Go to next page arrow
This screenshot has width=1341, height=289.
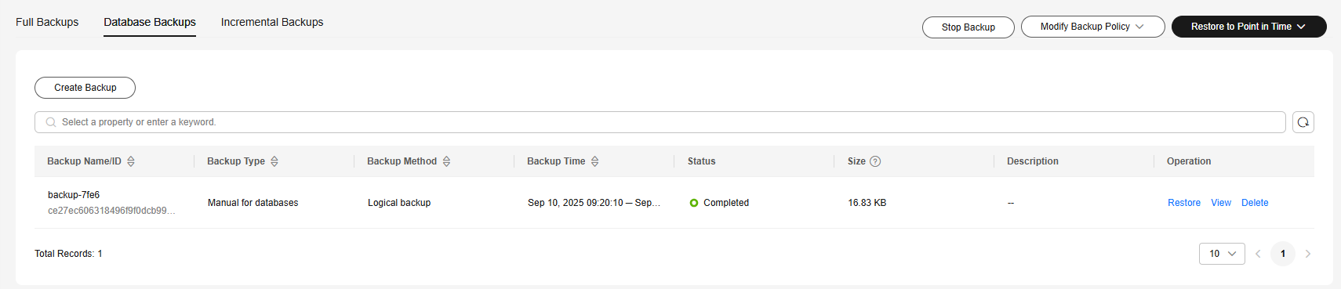click(x=1308, y=254)
